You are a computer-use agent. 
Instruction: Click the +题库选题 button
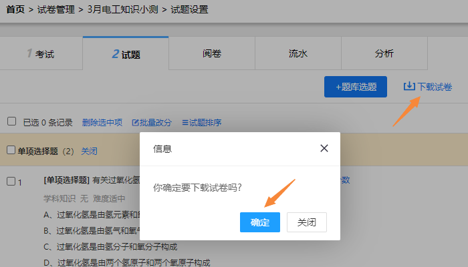(x=356, y=87)
